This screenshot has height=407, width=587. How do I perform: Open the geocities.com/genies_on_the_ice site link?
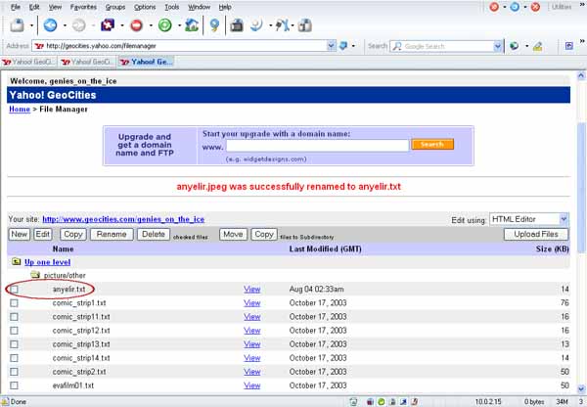point(123,219)
